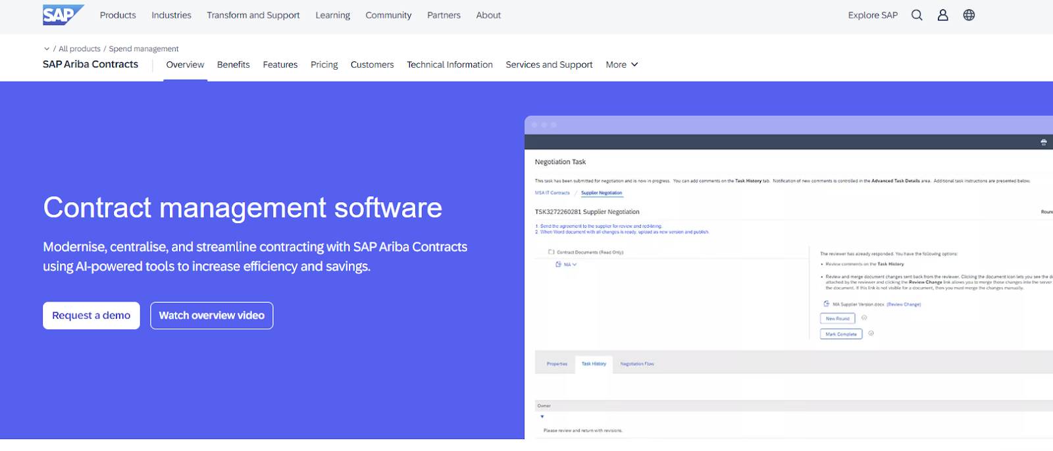Select the Customers tab
Image resolution: width=1053 pixels, height=451 pixels.
(x=372, y=65)
